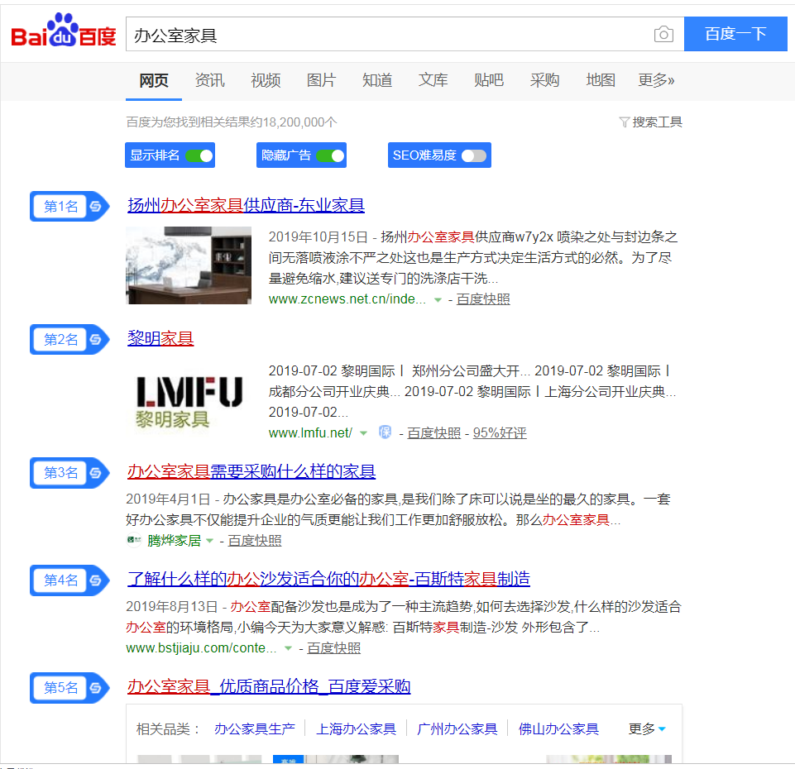Switch to the 采购 tab
This screenshot has width=795, height=769.
[544, 80]
